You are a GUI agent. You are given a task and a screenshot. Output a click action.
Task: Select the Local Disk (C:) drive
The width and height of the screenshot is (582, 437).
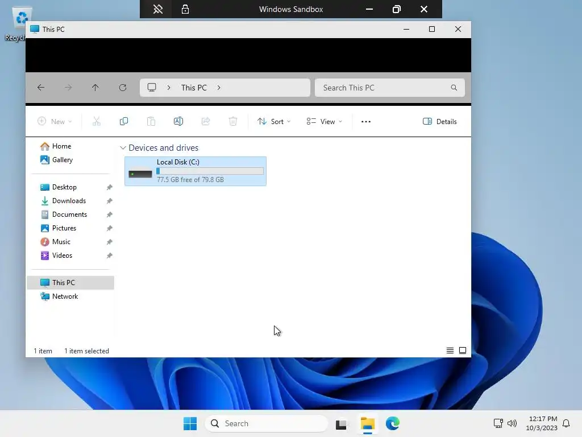196,171
